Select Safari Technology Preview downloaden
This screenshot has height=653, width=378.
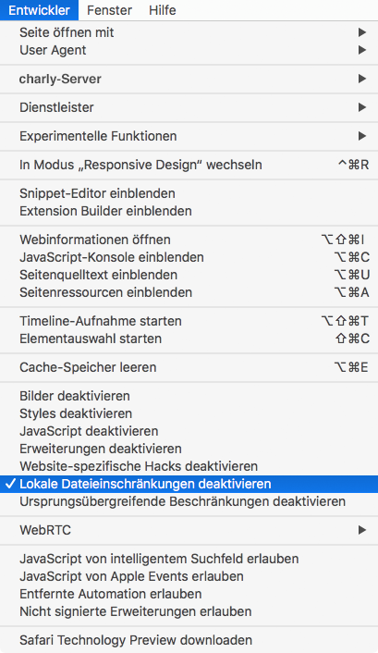pos(189,640)
